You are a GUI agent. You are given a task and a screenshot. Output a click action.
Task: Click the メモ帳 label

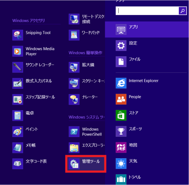(31, 145)
